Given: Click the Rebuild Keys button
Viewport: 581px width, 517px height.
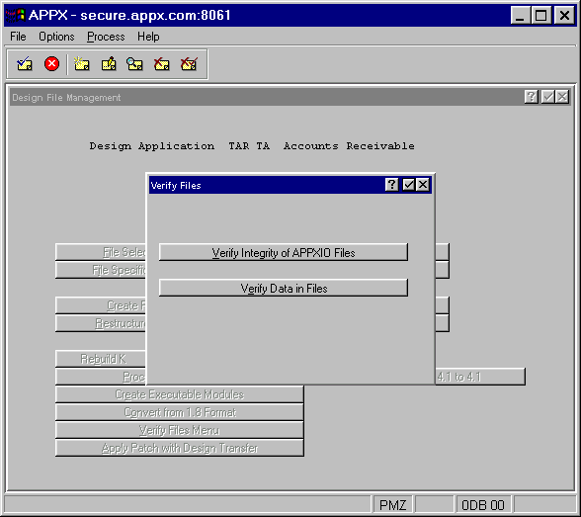Looking at the screenshot, I should coord(101,359).
